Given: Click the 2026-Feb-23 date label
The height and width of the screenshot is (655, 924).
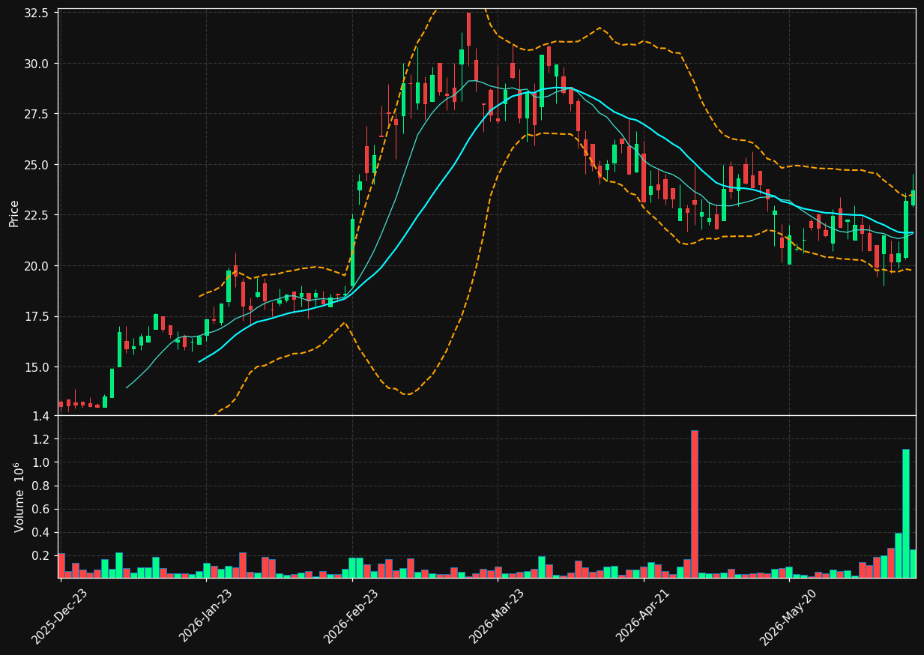Looking at the screenshot, I should [x=351, y=617].
